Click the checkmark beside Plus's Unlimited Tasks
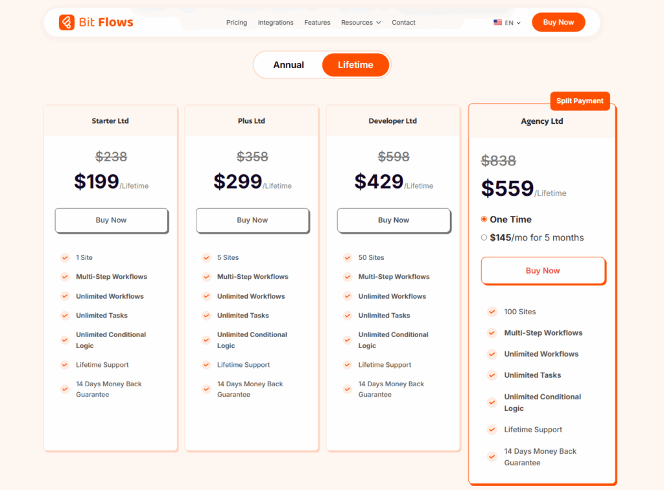664x490 pixels. 206,316
